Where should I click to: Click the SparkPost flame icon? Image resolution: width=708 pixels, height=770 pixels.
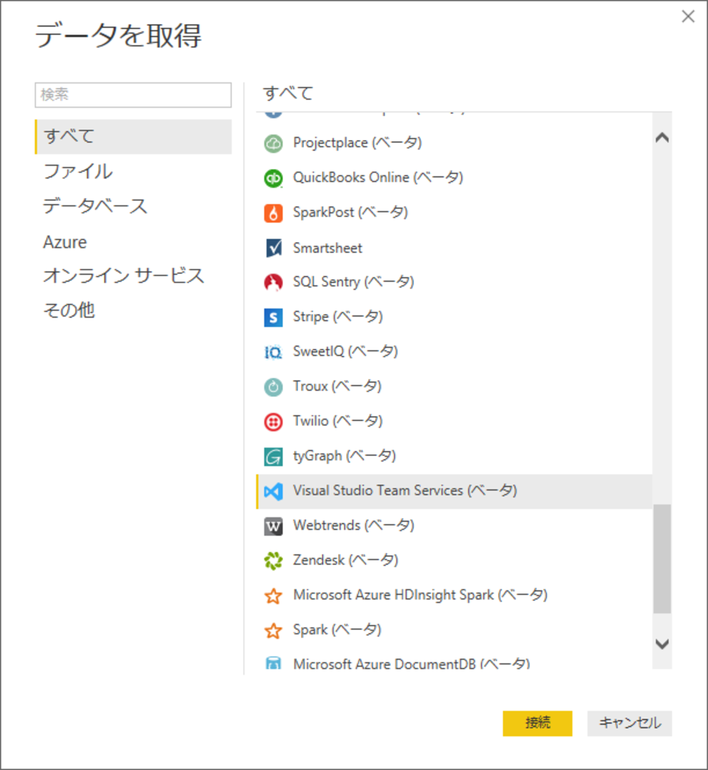click(273, 213)
